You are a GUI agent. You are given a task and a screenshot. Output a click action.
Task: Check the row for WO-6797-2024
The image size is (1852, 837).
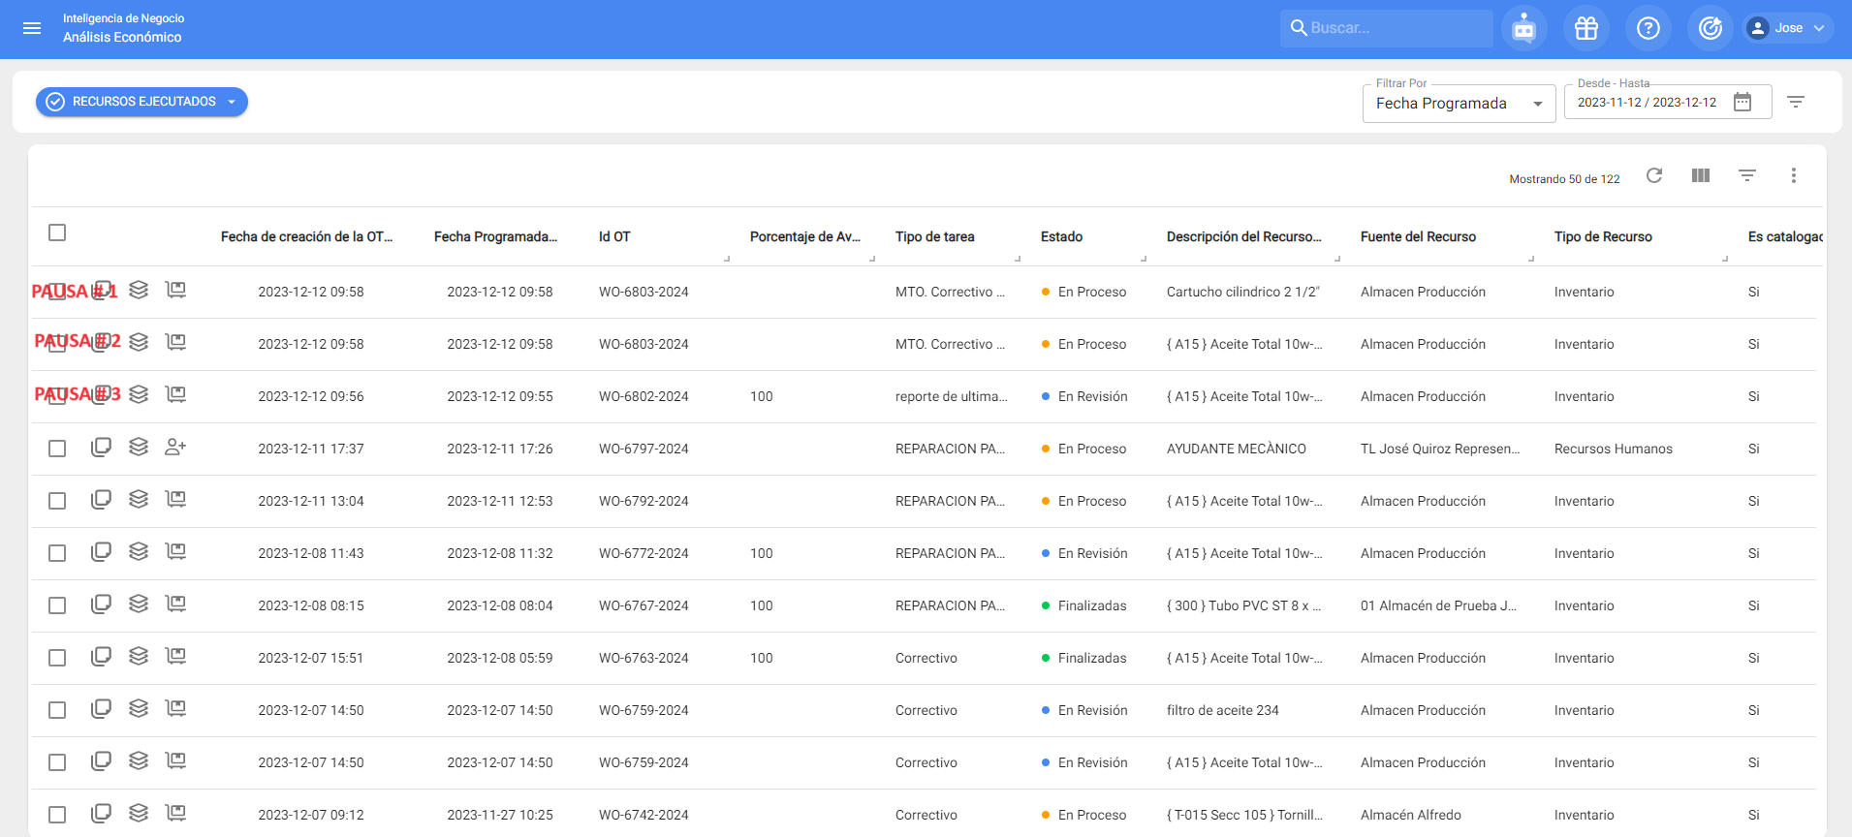pyautogui.click(x=57, y=449)
